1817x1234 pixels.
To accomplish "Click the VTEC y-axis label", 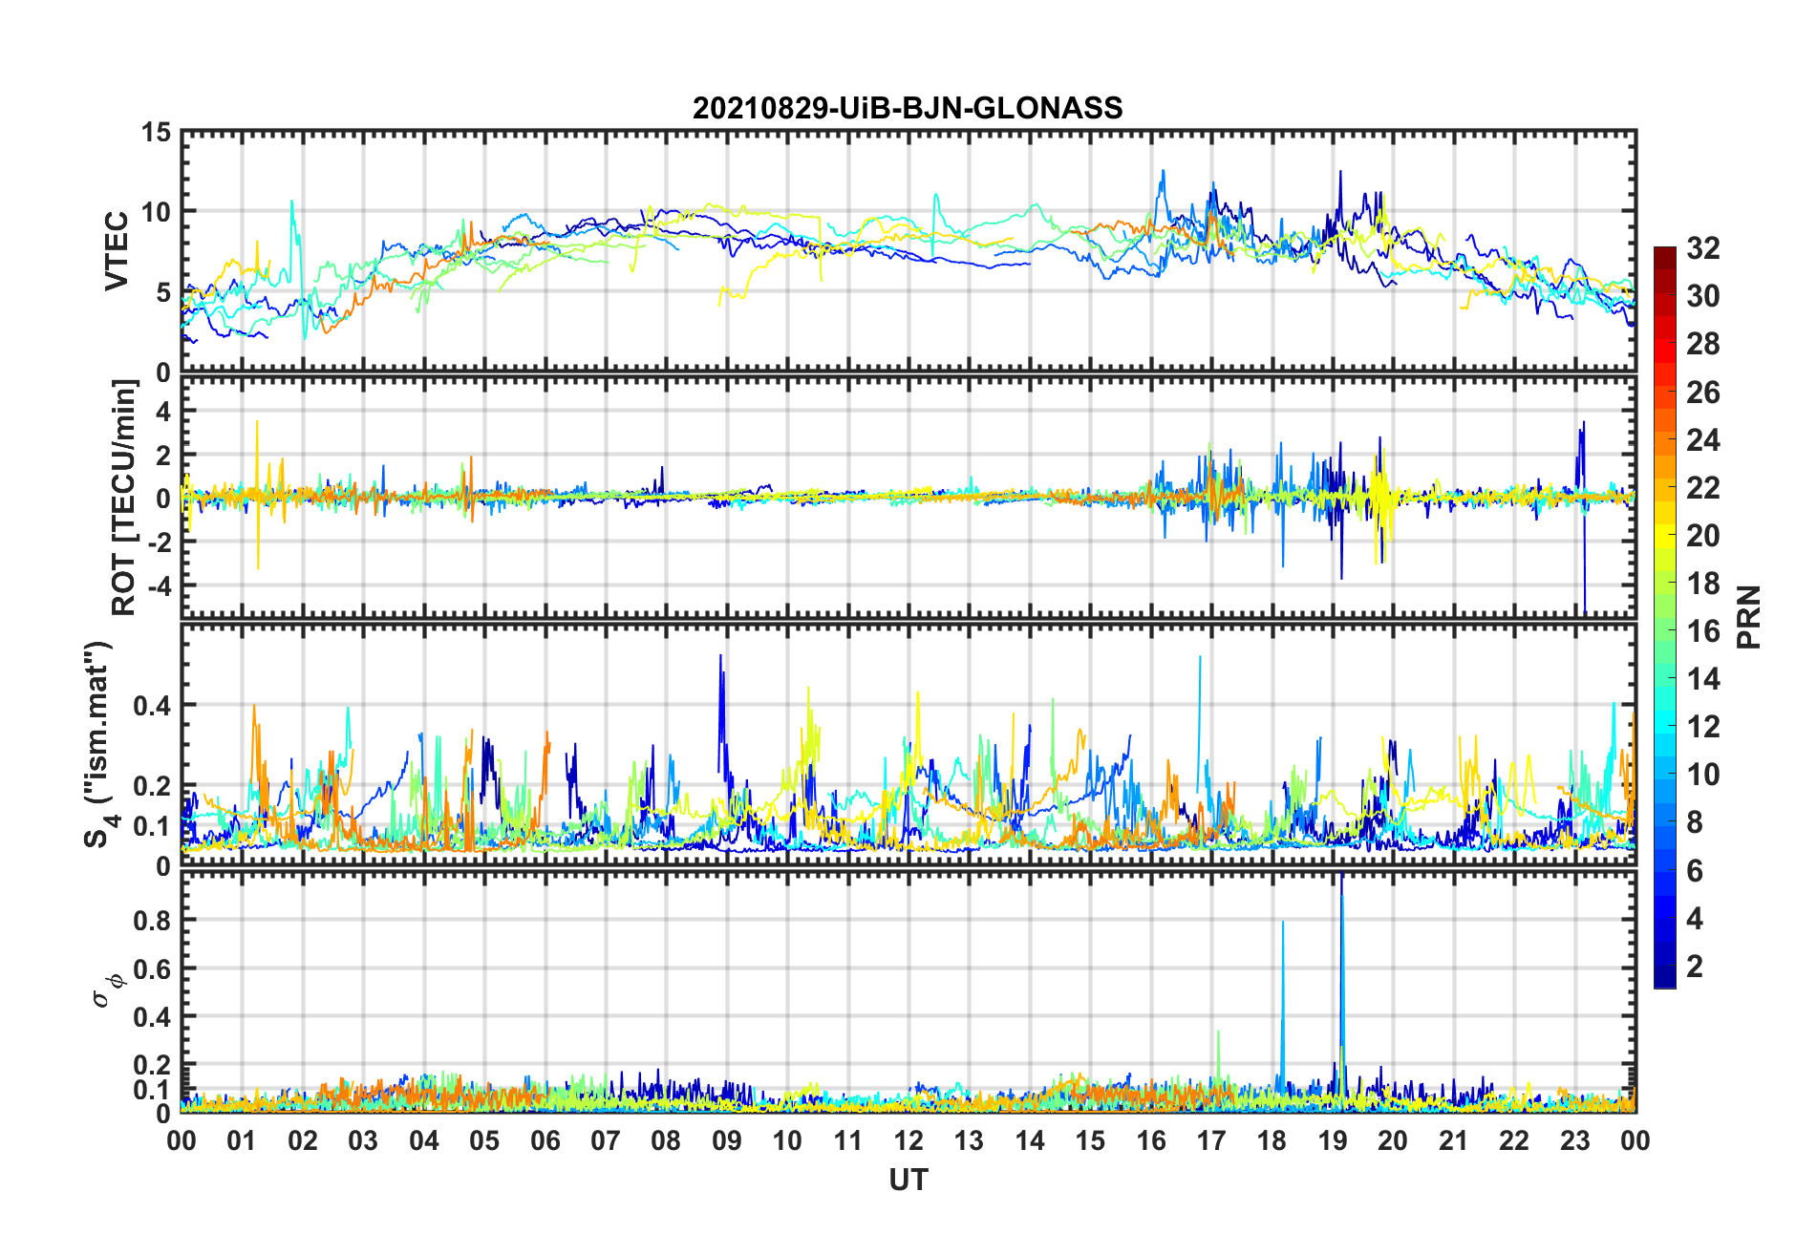I will coord(116,251).
